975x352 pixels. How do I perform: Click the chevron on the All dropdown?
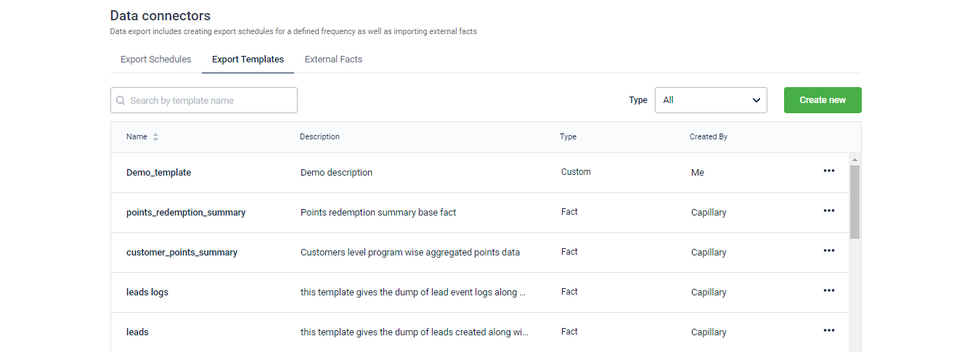click(756, 100)
